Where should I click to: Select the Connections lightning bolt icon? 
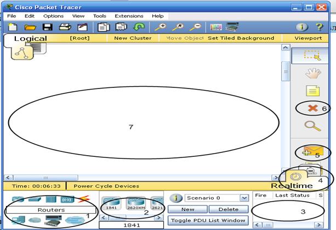tap(84, 199)
